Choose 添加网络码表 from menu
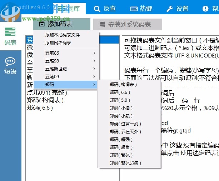Viewport: 219px width, 181px height. click(x=66, y=42)
